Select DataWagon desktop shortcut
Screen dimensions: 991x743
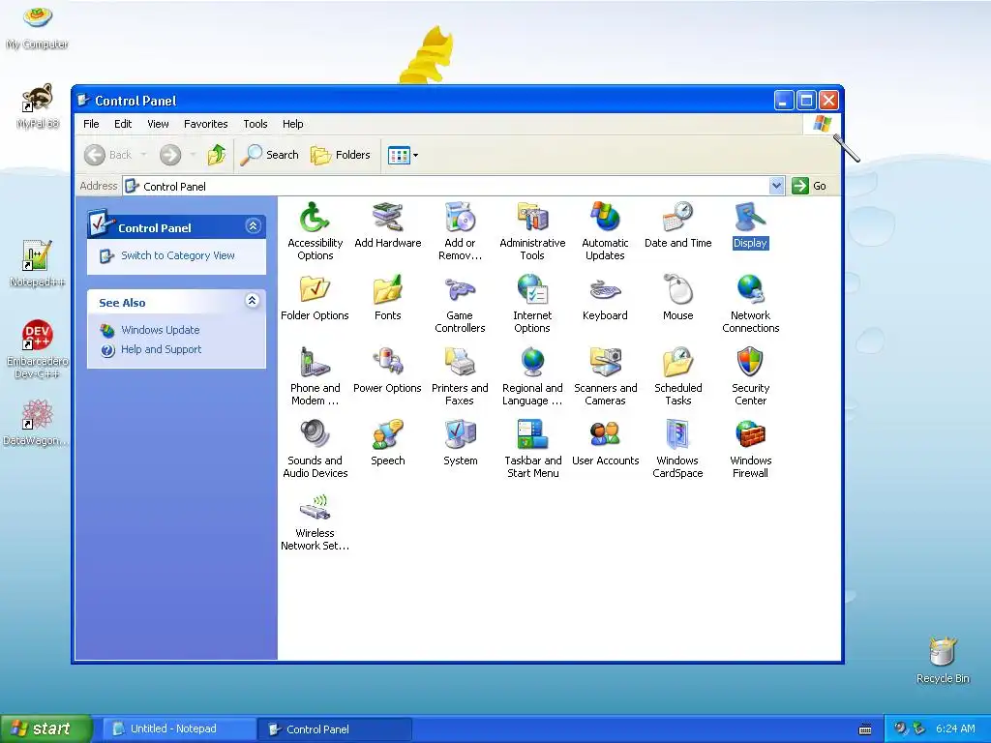pyautogui.click(x=38, y=422)
